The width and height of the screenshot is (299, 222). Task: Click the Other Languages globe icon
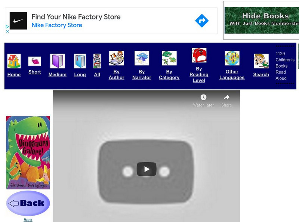(232, 58)
